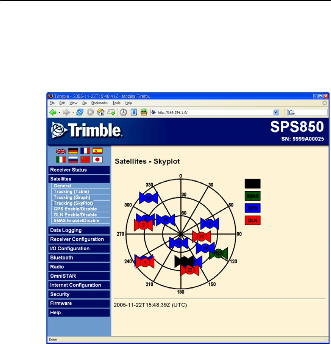Click GPS satellite 19 on the skyplot
This screenshot has height=344, width=331.
pos(205,248)
